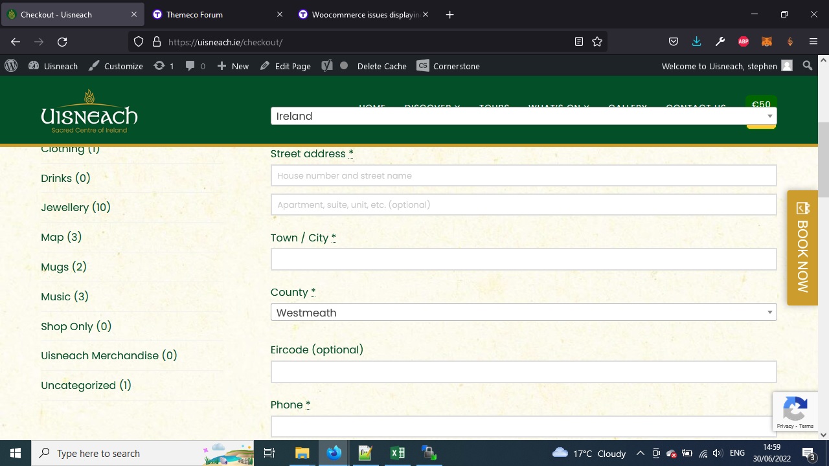The width and height of the screenshot is (829, 466).
Task: Click the WordPress admin bar search icon
Action: (x=807, y=66)
